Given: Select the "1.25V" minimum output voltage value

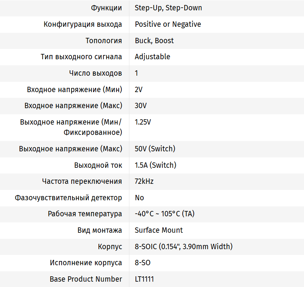Looking at the screenshot, I should (x=143, y=122).
